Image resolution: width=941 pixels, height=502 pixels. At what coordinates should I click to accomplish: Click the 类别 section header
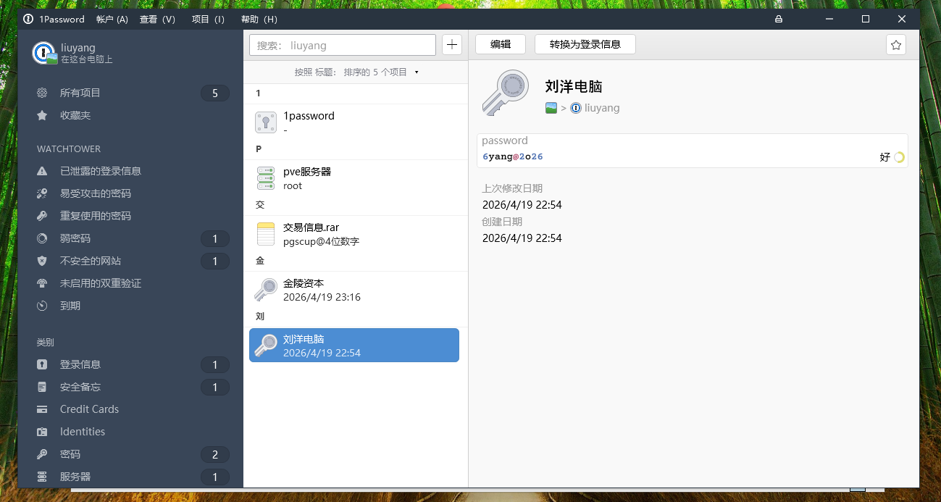point(46,342)
